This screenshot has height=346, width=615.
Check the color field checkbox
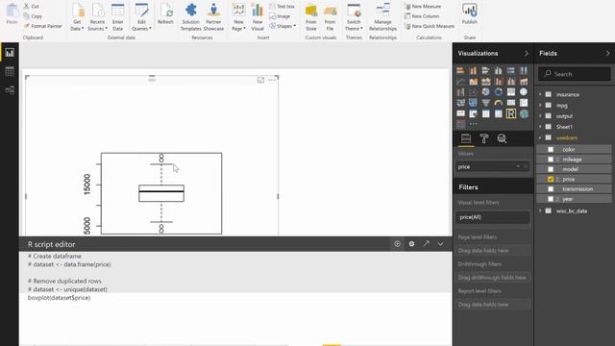point(551,150)
